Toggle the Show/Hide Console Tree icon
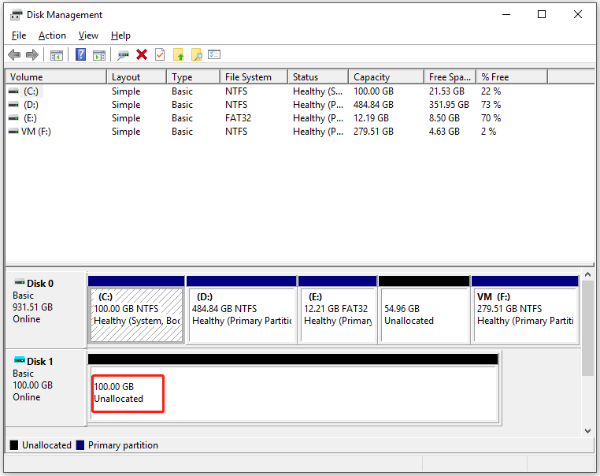Screen dimensions: 600x476 (56, 54)
